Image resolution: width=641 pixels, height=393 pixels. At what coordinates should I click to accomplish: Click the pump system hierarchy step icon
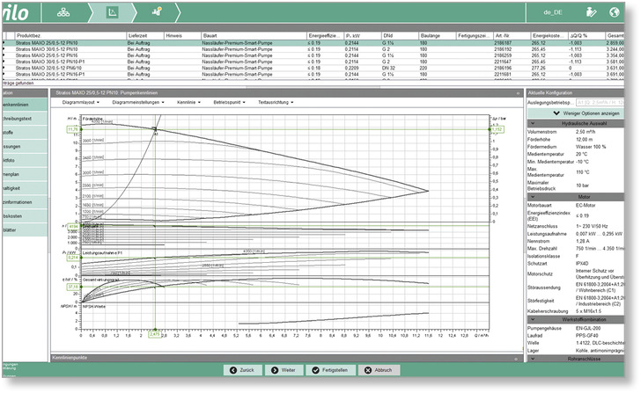63,11
